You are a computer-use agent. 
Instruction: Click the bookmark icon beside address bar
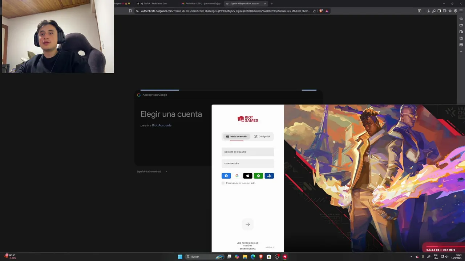(130, 11)
